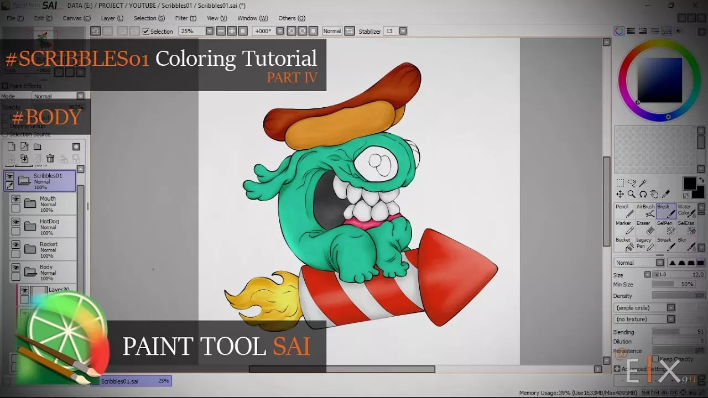The width and height of the screenshot is (708, 398).
Task: Toggle Keep Opacity checkbox
Action: coord(655,359)
